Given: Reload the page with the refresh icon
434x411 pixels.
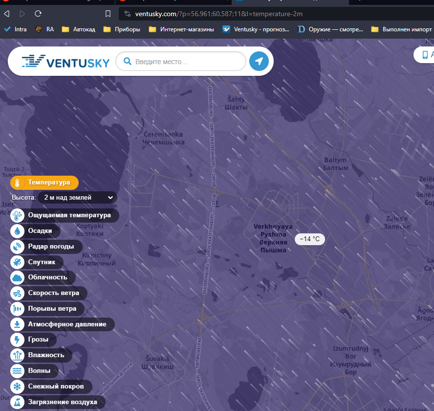Looking at the screenshot, I should click(x=38, y=14).
